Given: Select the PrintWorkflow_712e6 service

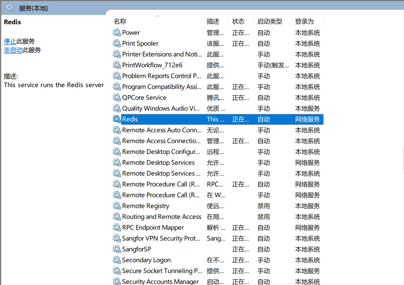Looking at the screenshot, I should 152,65.
